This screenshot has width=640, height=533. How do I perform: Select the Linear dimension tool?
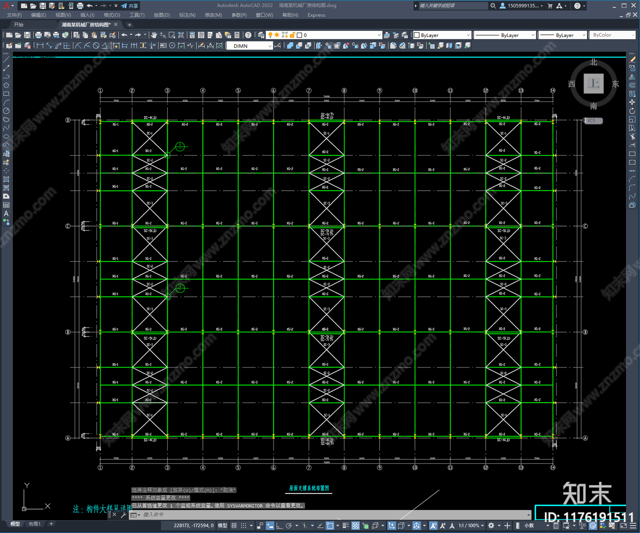(x=40, y=46)
